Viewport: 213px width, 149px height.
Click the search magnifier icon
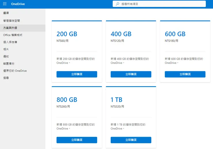pyautogui.click(x=117, y=4)
